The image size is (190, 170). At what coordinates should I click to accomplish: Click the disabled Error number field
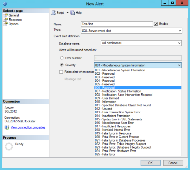pyautogui.click(x=138, y=58)
